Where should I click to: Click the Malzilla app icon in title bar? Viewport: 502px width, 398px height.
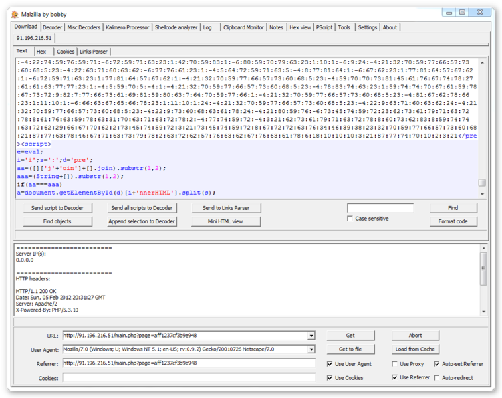click(15, 15)
